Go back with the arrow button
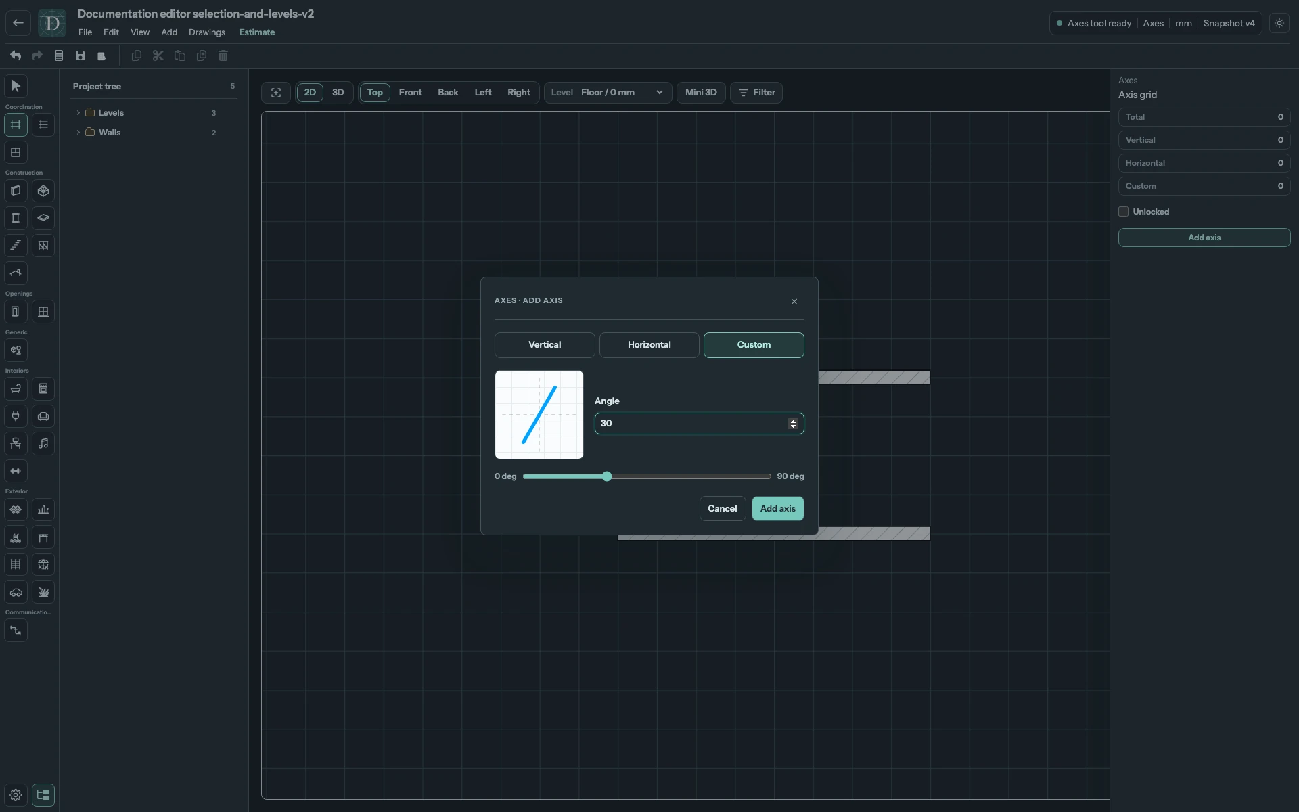The height and width of the screenshot is (812, 1299). tap(18, 23)
